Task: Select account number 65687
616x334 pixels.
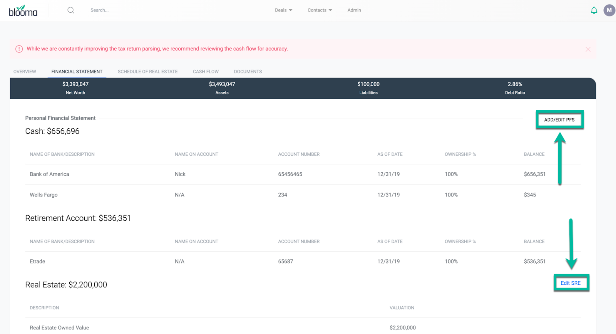Action: tap(286, 262)
